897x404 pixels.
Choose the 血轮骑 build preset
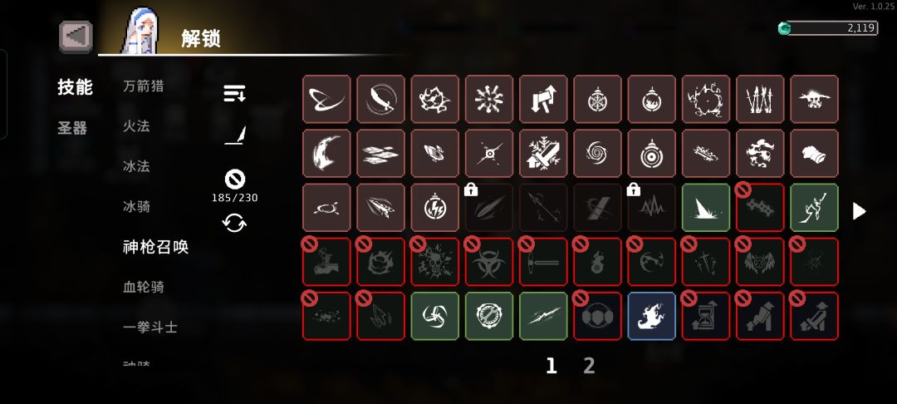point(144,287)
